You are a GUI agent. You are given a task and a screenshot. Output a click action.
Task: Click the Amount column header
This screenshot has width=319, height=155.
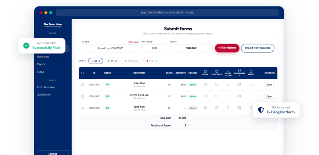point(180,73)
